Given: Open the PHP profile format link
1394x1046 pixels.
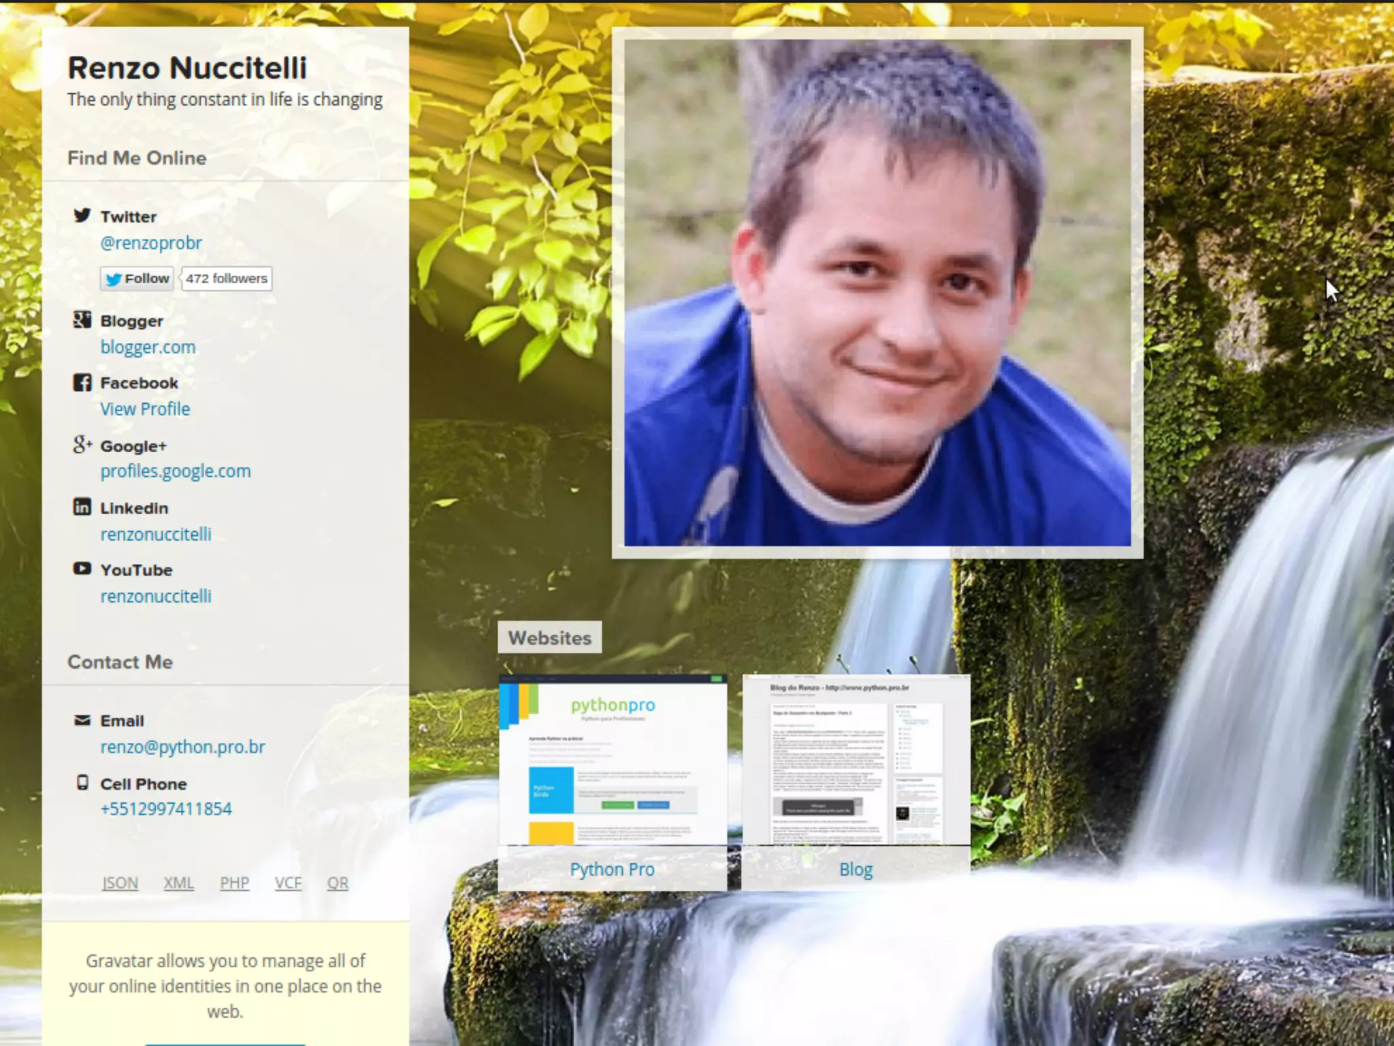Looking at the screenshot, I should [234, 883].
